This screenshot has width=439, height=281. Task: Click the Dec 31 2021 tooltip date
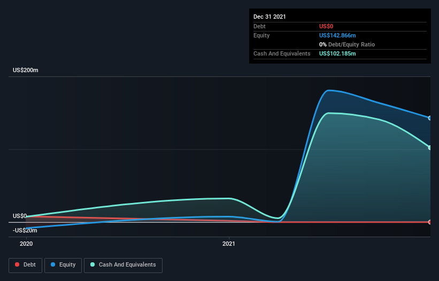pos(269,17)
